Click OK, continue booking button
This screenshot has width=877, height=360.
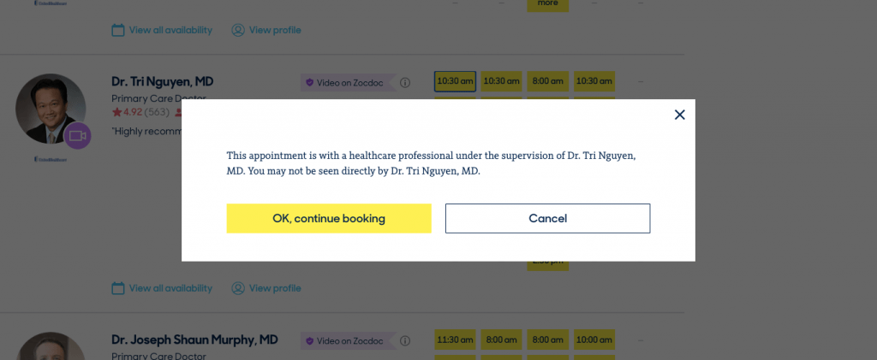click(x=329, y=218)
